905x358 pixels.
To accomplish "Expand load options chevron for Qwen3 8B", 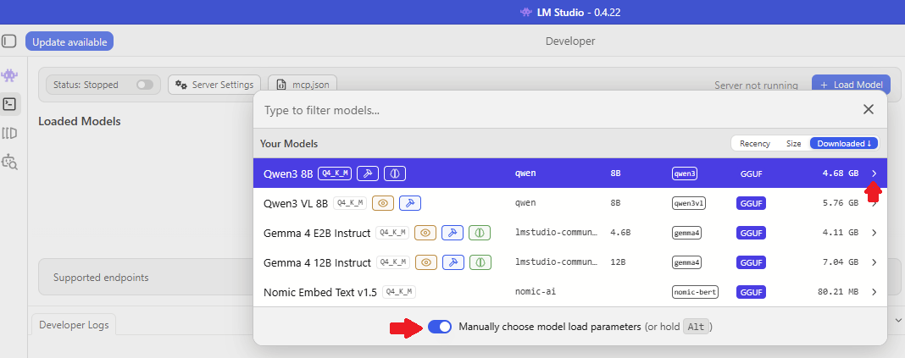I will 874,173.
